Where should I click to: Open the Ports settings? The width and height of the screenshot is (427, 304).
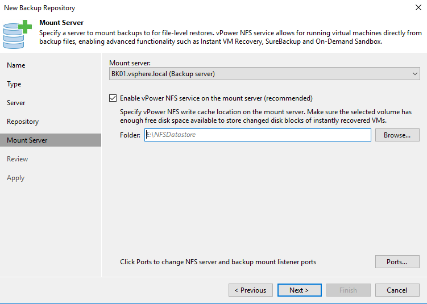click(397, 262)
